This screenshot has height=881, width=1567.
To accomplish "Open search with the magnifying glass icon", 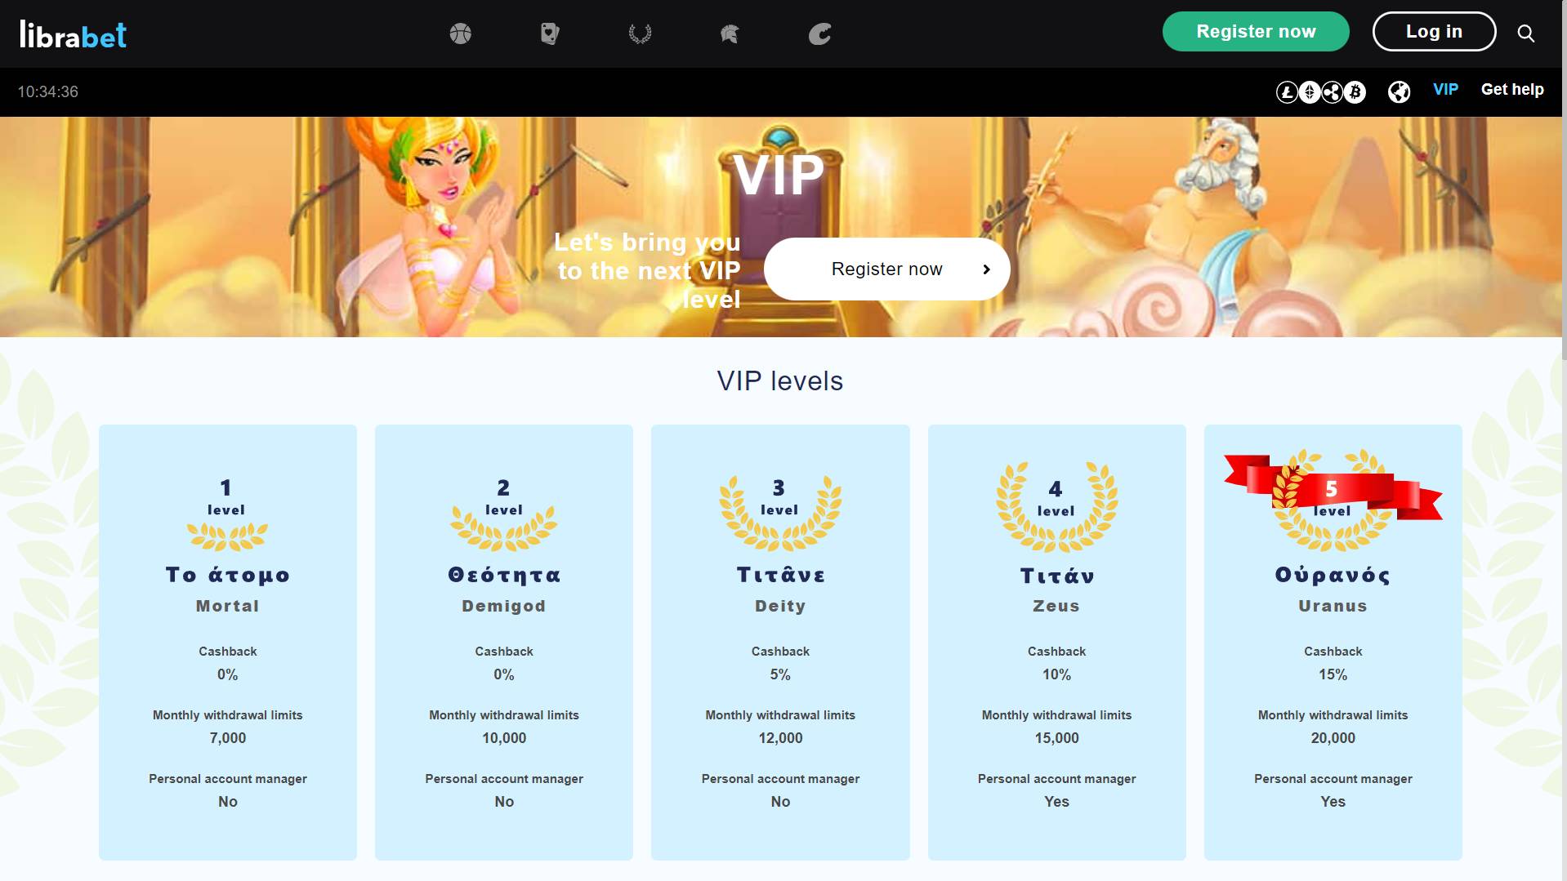I will pos(1526,33).
